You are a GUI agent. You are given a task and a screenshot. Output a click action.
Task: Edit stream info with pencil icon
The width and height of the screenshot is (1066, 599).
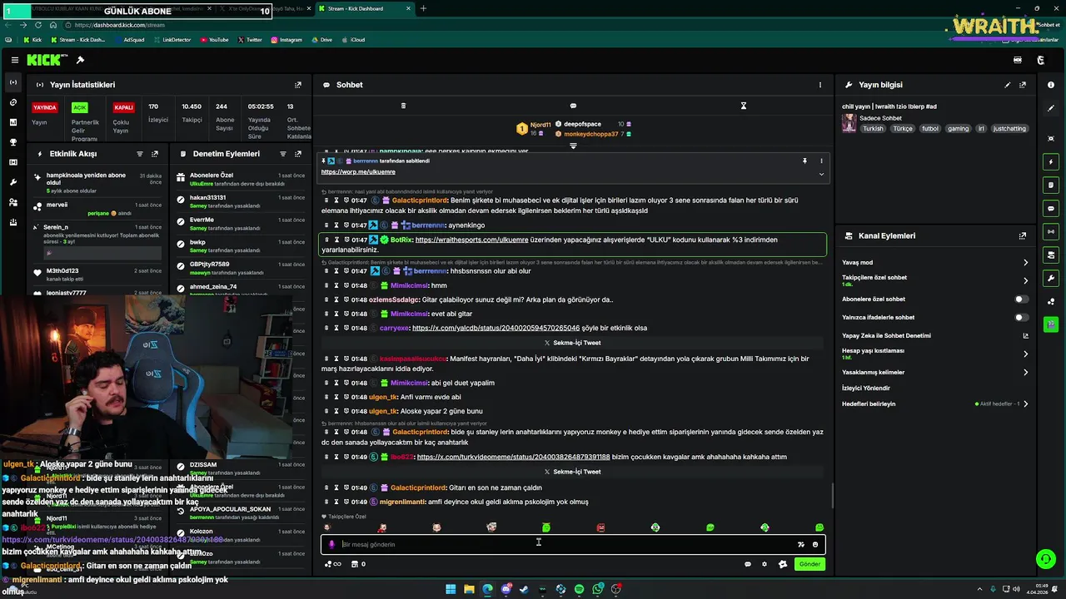click(1008, 85)
